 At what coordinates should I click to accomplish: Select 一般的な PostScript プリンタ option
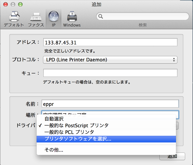(x=76, y=125)
